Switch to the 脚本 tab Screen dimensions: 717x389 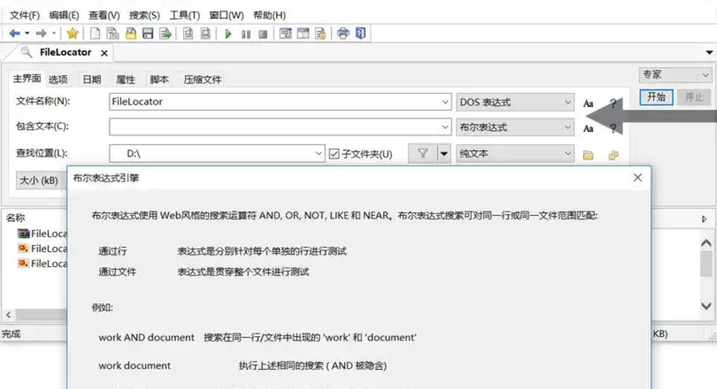[159, 80]
